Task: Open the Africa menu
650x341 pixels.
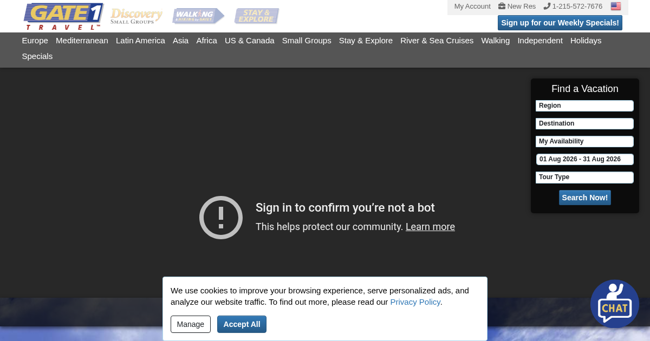Action: 206,41
